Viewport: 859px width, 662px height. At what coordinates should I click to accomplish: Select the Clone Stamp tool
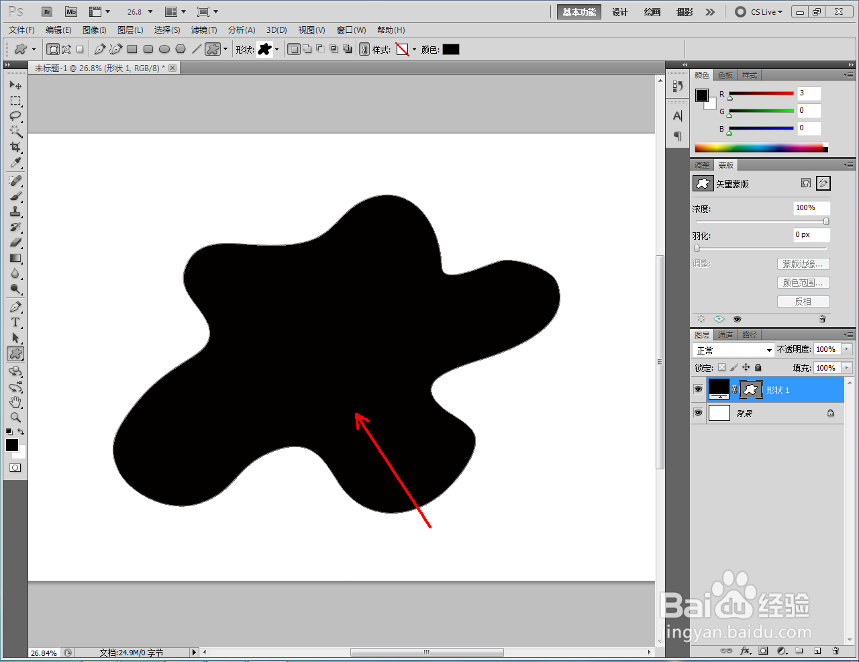[x=15, y=212]
